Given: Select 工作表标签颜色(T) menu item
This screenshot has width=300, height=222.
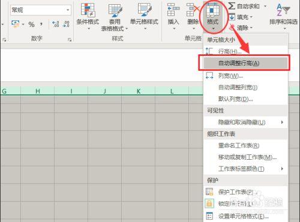Looking at the screenshot, I should [246, 169].
